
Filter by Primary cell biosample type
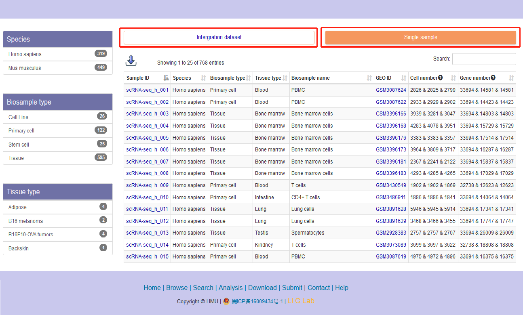point(58,130)
